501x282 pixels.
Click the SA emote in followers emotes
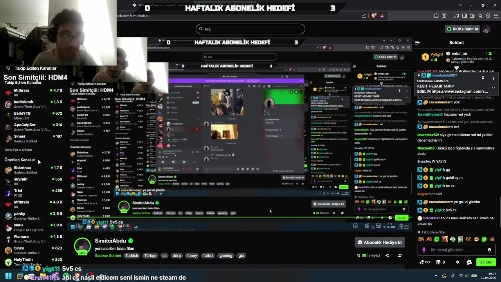(x=421, y=239)
